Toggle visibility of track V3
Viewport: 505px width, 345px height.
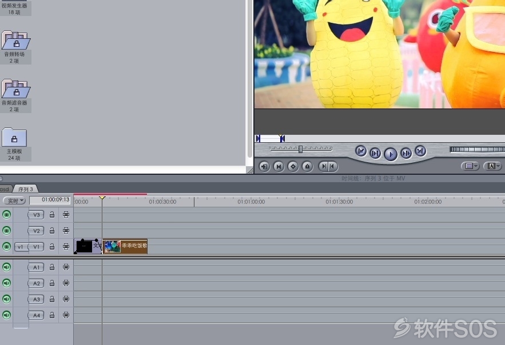pos(6,214)
